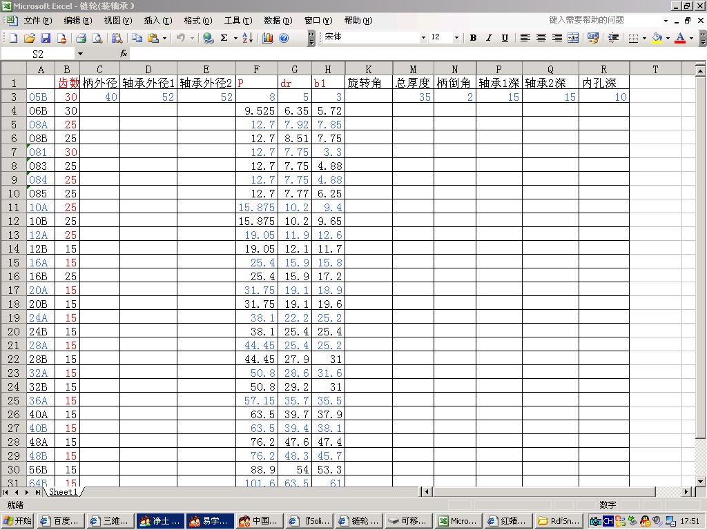707x530 pixels.
Task: Open the 编辑(E) menu
Action: pos(77,20)
